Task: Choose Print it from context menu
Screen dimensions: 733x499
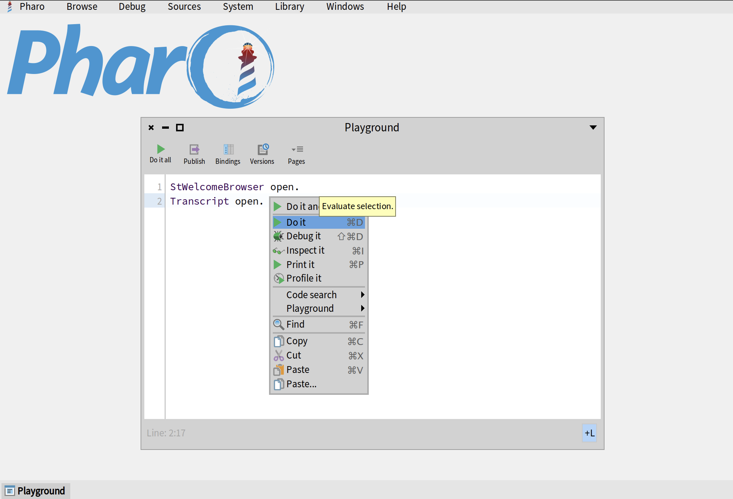Action: click(300, 265)
